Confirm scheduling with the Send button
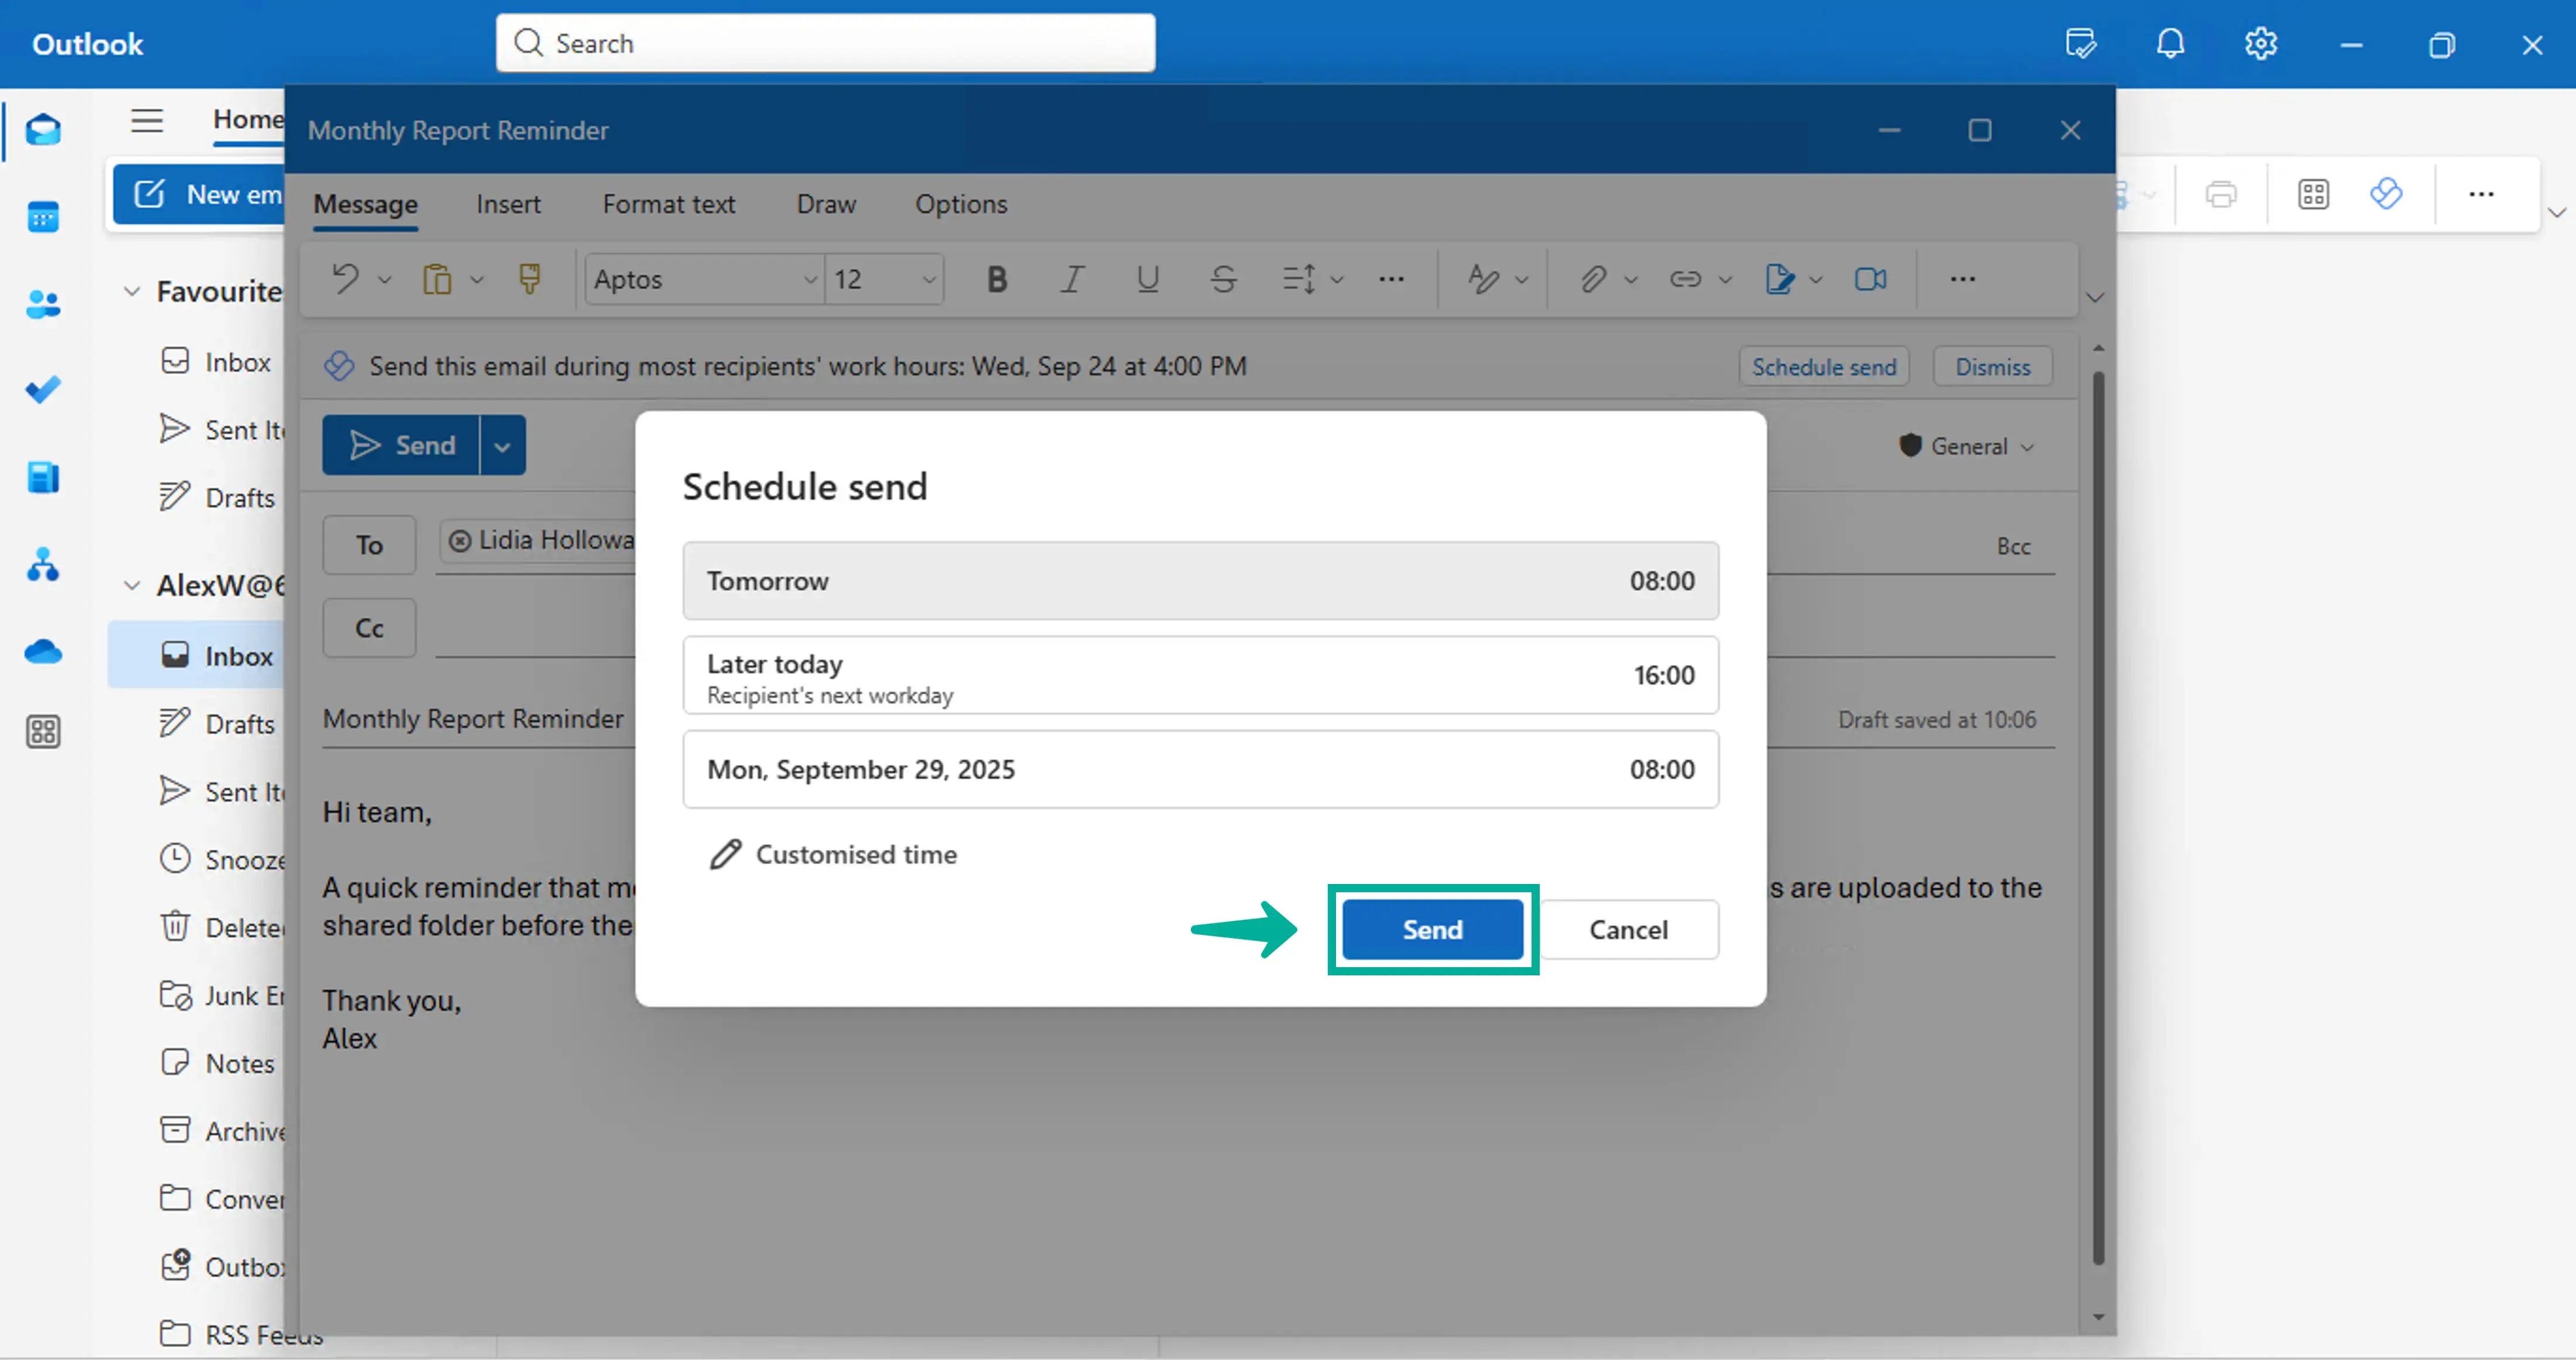Viewport: 2576px width, 1360px height. [x=1432, y=929]
